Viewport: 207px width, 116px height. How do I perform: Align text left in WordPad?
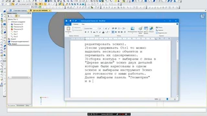113,32
